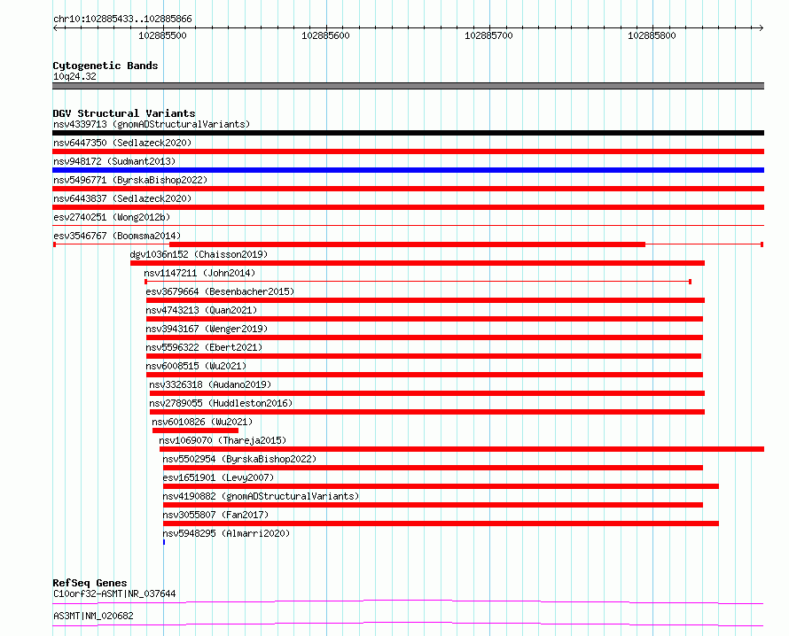Click the RefSeq Genes track title
Viewport: 789px width, 636px height.
click(90, 583)
